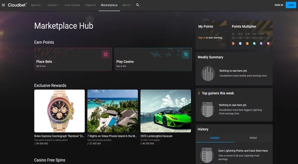Open the Place Bets card

[73, 59]
